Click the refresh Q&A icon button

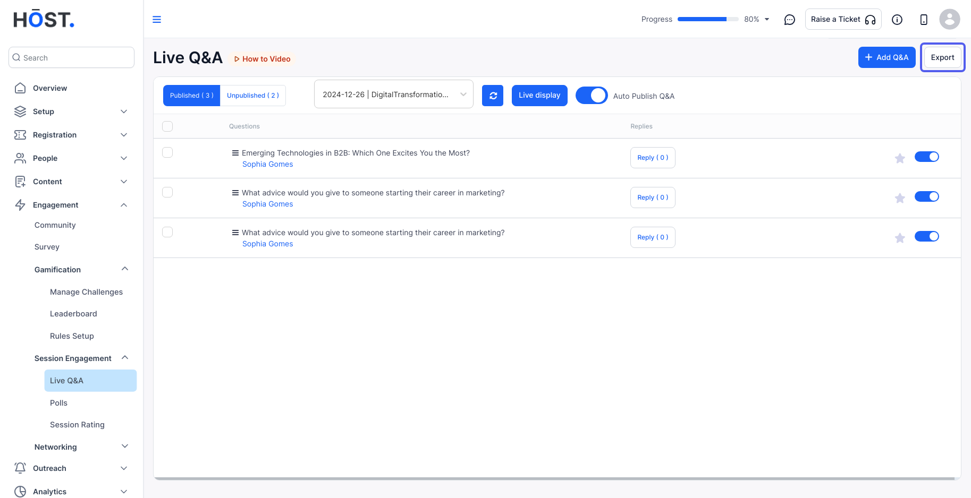493,96
